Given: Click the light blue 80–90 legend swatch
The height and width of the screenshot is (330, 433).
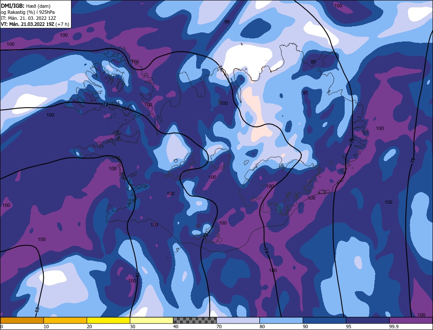Looking at the screenshot, I should coord(281,320).
